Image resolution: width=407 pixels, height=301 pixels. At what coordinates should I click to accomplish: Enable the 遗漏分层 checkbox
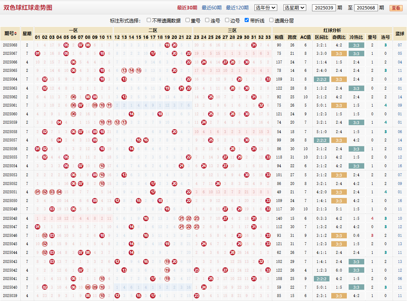tap(271, 20)
